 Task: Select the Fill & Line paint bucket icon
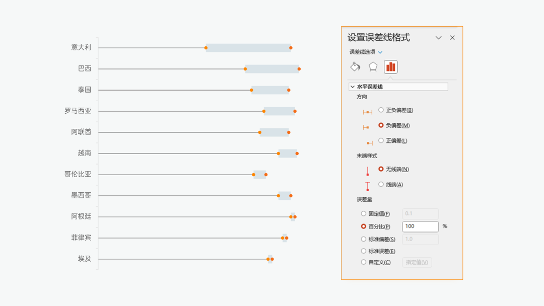(x=355, y=66)
